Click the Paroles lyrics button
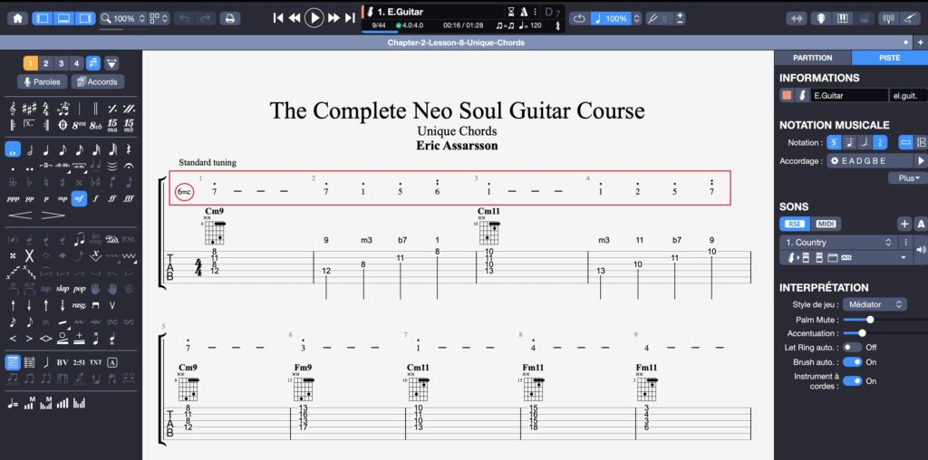 42,81
